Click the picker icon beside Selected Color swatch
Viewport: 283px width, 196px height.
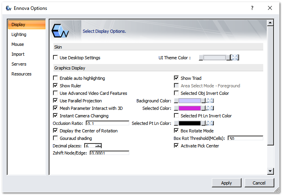tap(210, 108)
